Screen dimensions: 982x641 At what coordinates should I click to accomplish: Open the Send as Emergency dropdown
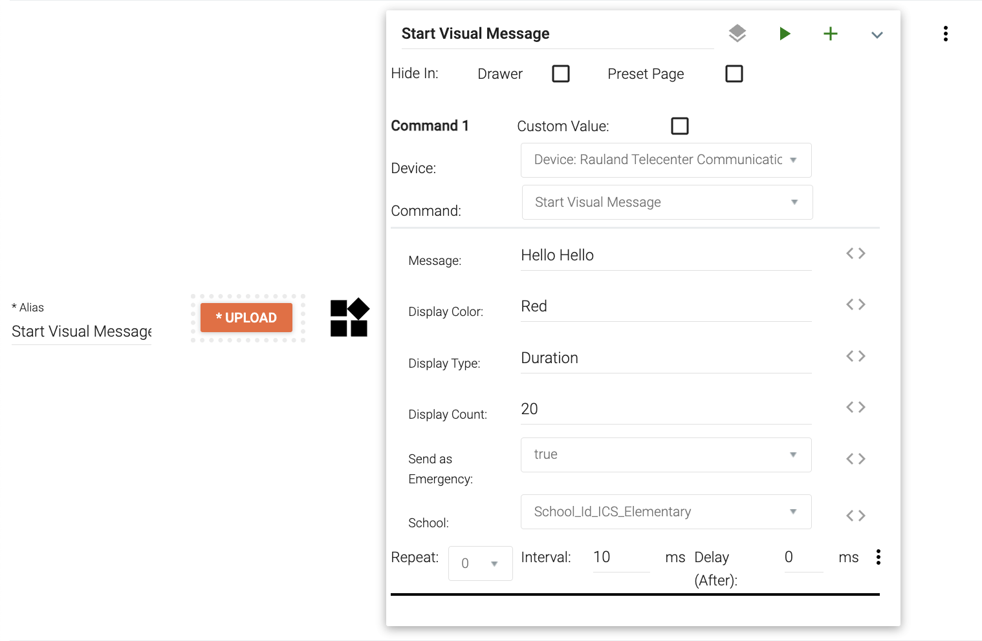click(666, 455)
